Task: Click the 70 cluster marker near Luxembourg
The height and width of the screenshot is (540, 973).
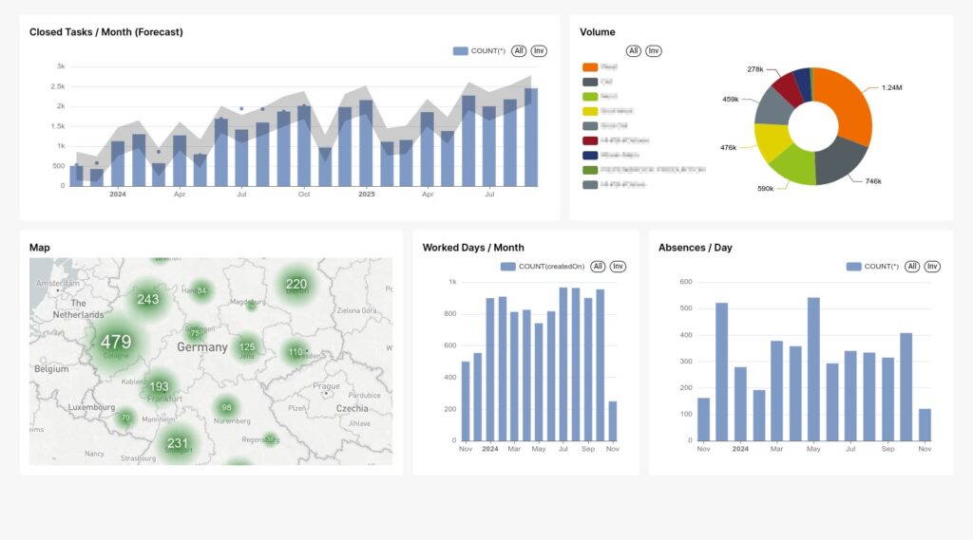Action: point(125,418)
